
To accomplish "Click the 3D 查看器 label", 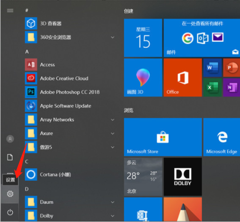I will [51, 24].
